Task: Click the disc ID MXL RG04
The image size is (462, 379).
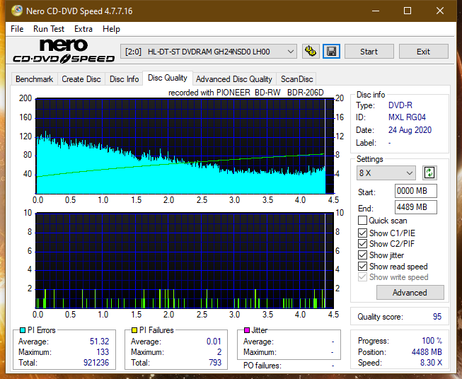Action: (407, 117)
